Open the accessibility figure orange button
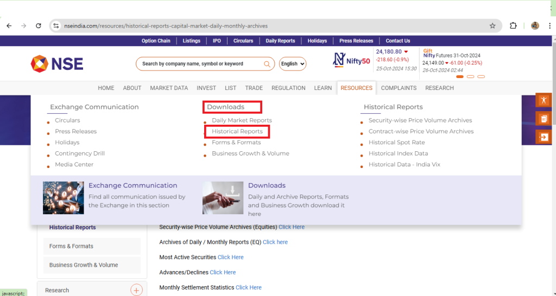Screen dimensions: 556x296 coord(544,100)
